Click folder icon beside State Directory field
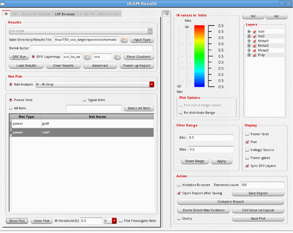293x233 pixels. click(x=124, y=40)
